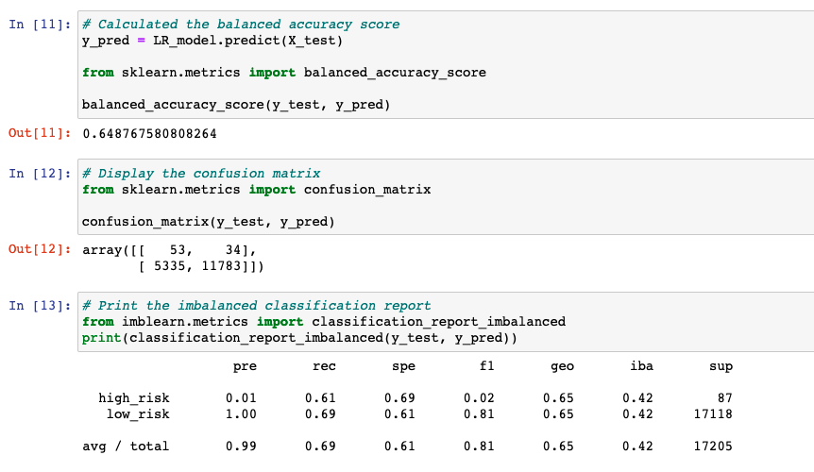The image size is (814, 472).
Task: Click the high_risk row label
Action: click(x=134, y=398)
